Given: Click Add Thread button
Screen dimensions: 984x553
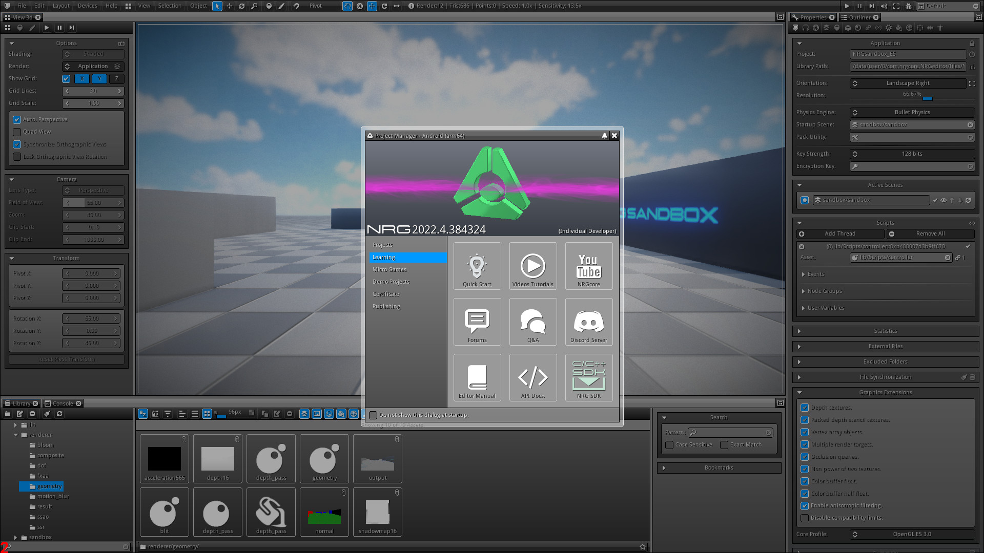Looking at the screenshot, I should tap(840, 234).
